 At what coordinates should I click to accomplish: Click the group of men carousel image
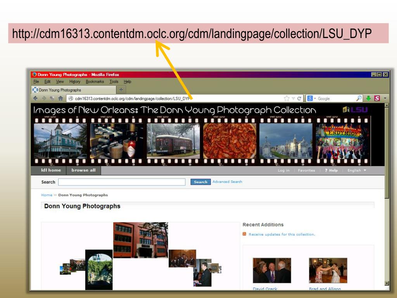click(x=182, y=258)
